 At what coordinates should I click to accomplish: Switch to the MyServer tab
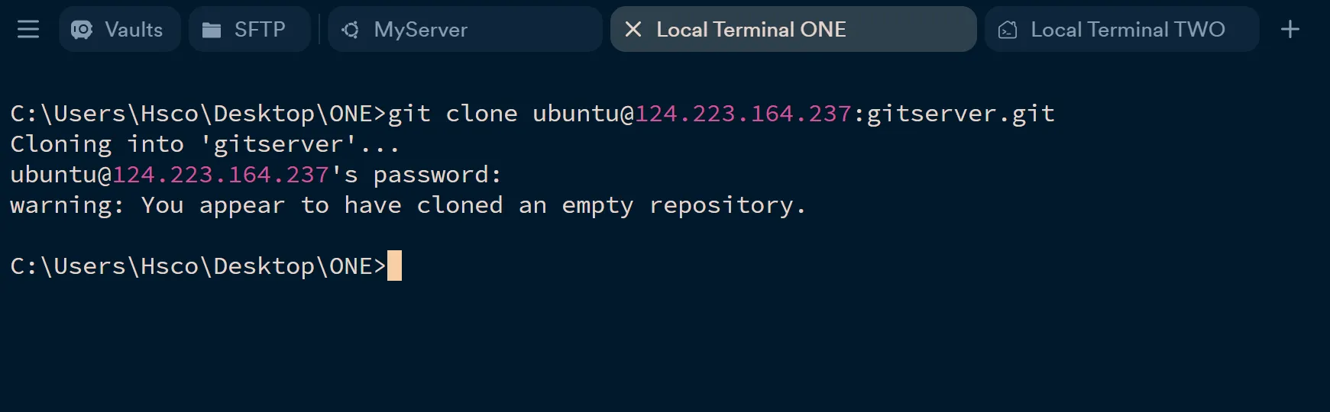420,30
